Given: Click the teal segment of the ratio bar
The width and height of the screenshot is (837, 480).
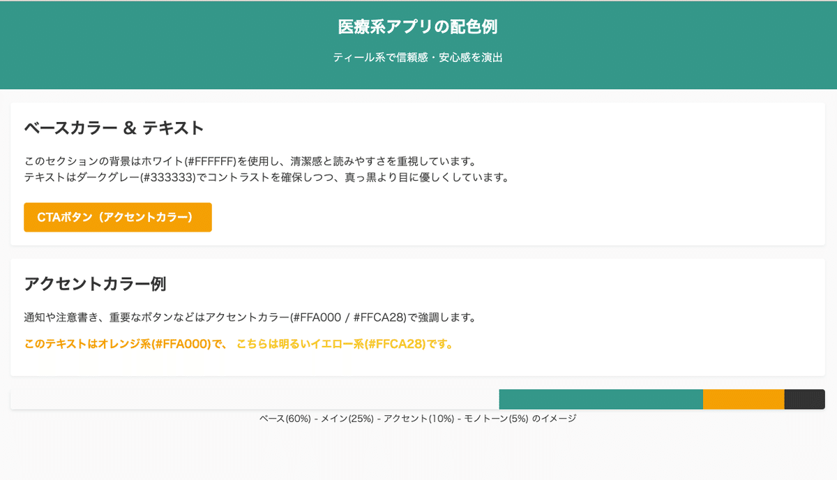Looking at the screenshot, I should point(601,399).
